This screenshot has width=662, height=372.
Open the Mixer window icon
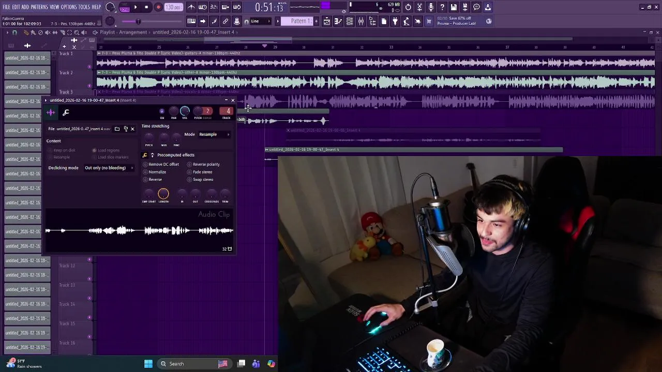(361, 21)
